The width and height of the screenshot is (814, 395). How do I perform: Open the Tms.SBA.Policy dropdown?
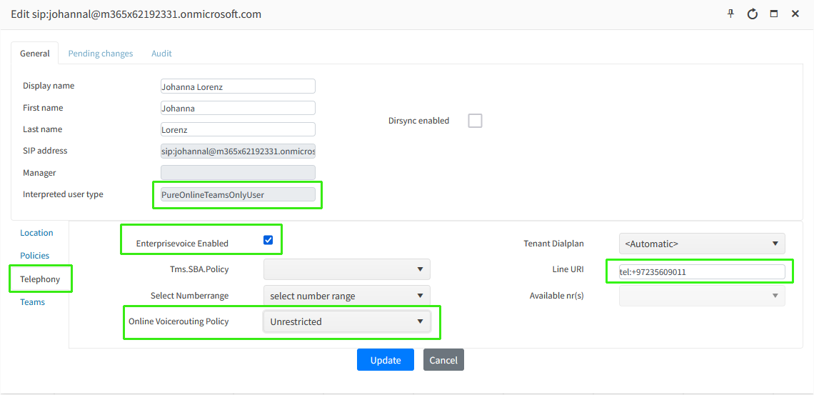point(347,269)
